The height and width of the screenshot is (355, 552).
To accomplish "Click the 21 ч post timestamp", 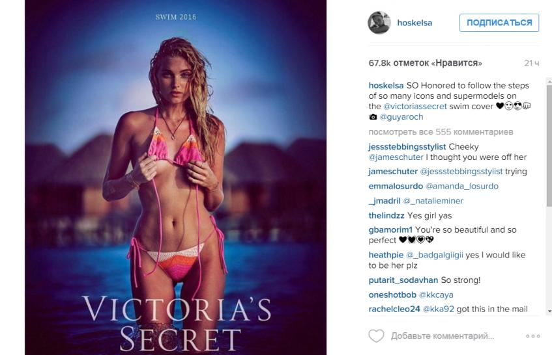I will point(531,63).
